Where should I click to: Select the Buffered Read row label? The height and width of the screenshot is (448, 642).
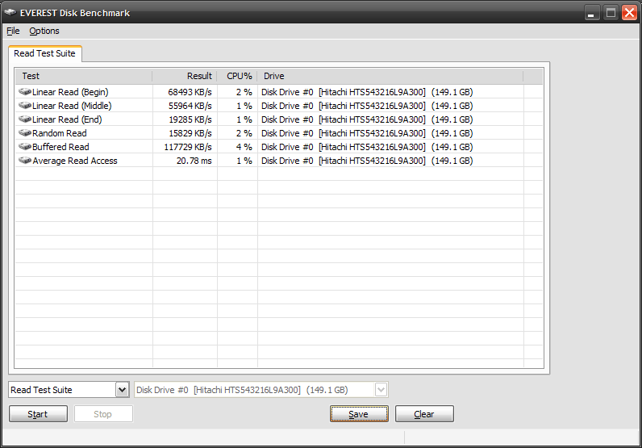tap(60, 147)
